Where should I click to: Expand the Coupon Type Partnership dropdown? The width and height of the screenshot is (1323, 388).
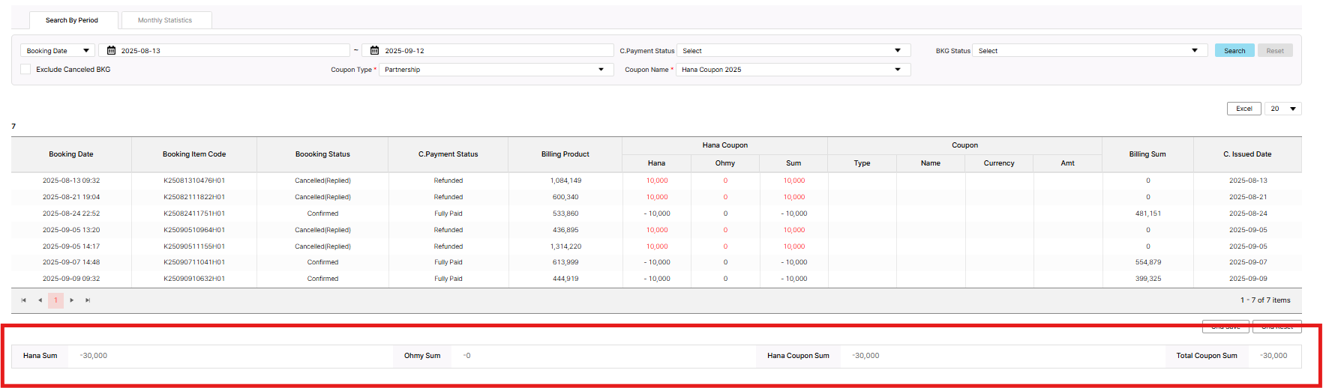493,70
